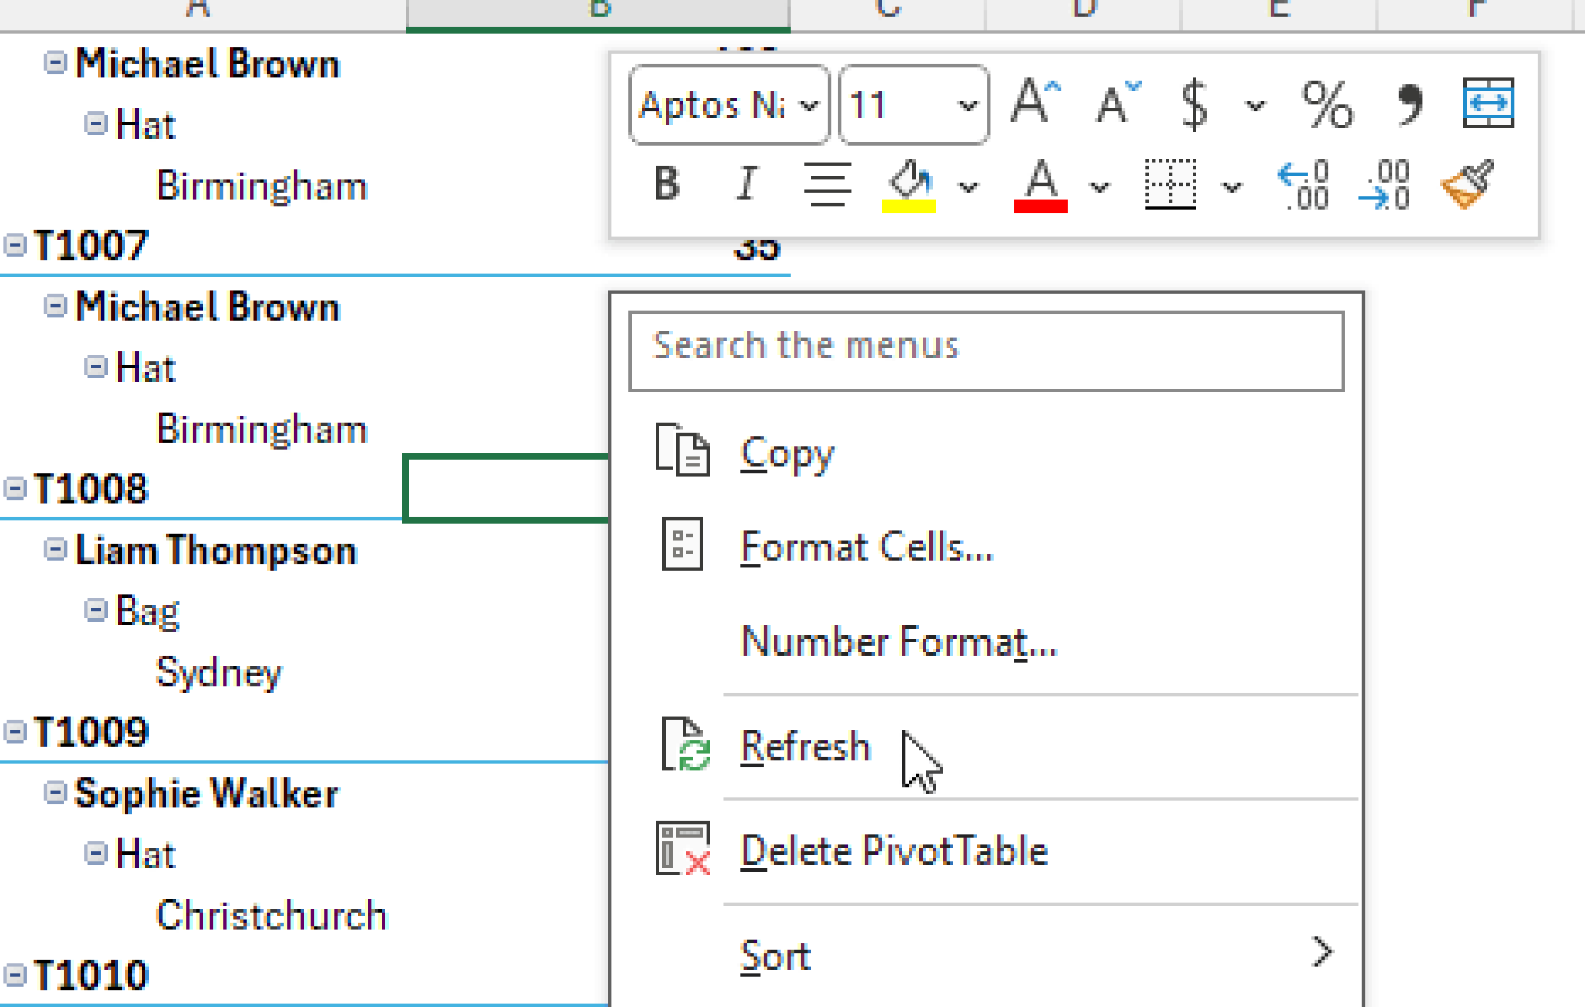Apply Percent Style formatting
Screen dimensions: 1585x1007
click(x=1327, y=104)
